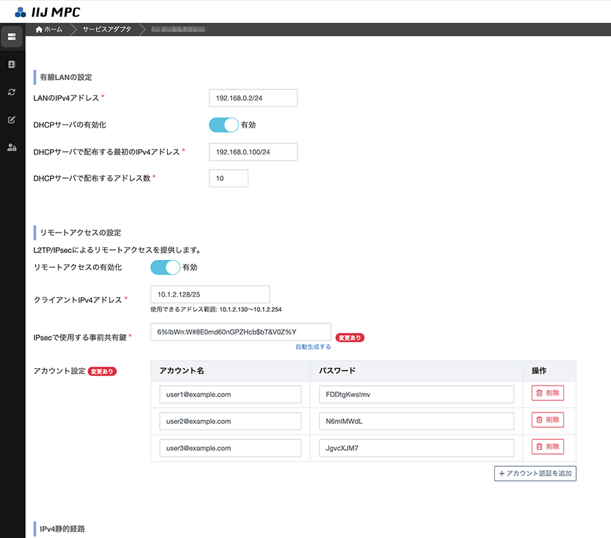Screen dimensions: 611x538
Task: Click the password field for user1@example.com
Action: pyautogui.click(x=415, y=393)
